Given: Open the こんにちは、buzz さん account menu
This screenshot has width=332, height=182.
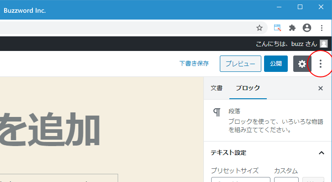Looking at the screenshot, I should [x=292, y=44].
